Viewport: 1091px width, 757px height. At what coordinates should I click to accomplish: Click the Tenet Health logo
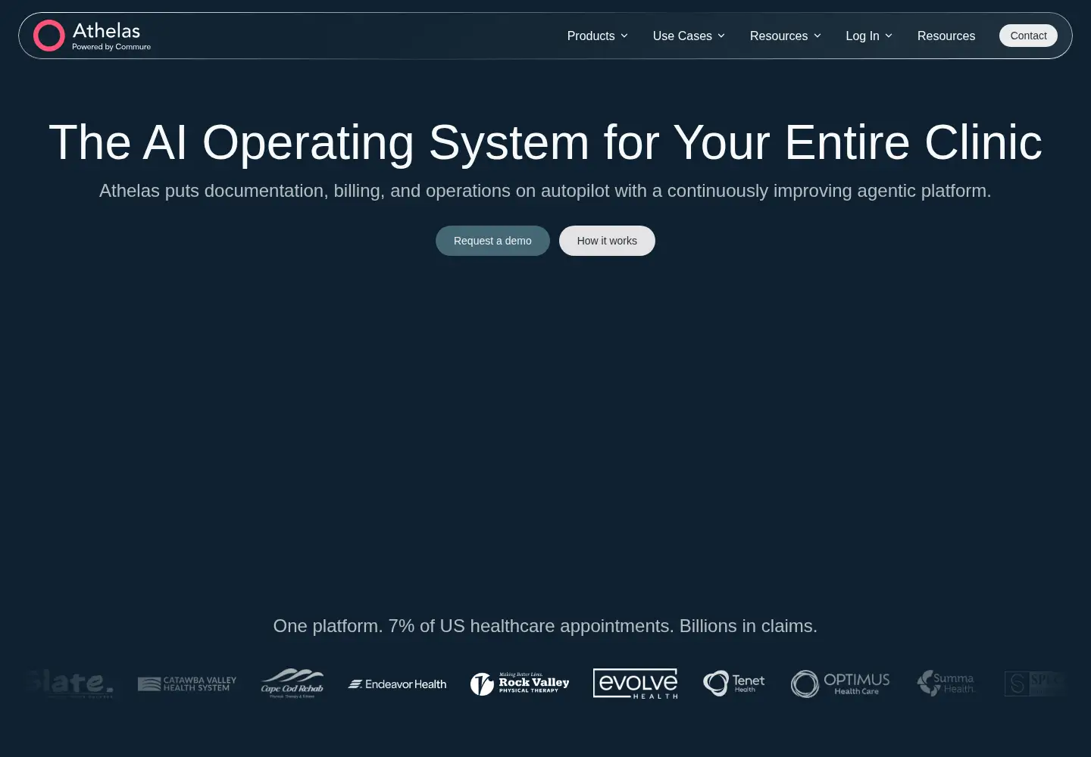point(734,684)
